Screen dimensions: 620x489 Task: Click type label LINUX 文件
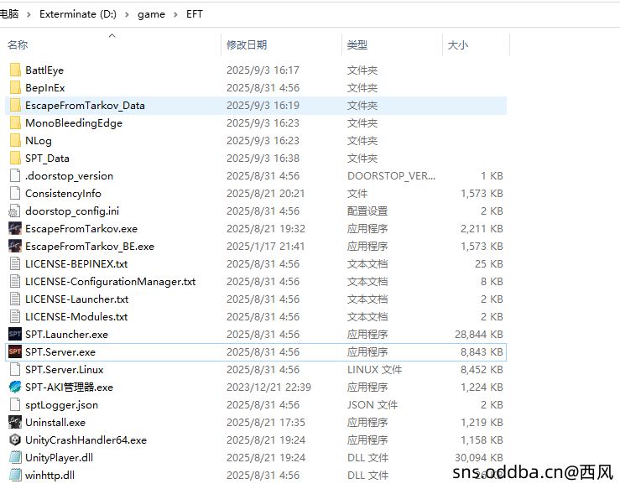tap(374, 370)
